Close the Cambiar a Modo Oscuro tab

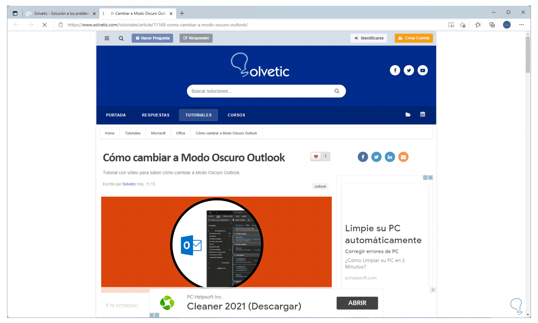point(171,13)
